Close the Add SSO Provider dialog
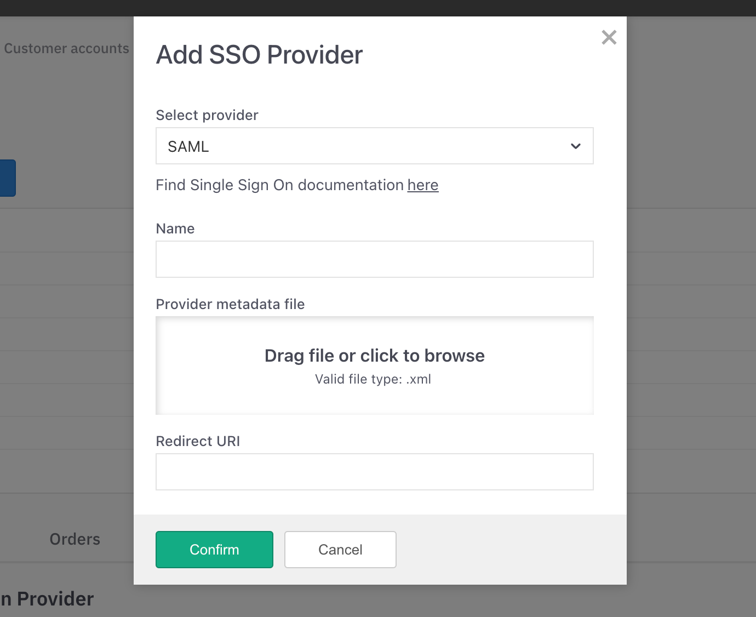The height and width of the screenshot is (617, 756). pyautogui.click(x=609, y=38)
